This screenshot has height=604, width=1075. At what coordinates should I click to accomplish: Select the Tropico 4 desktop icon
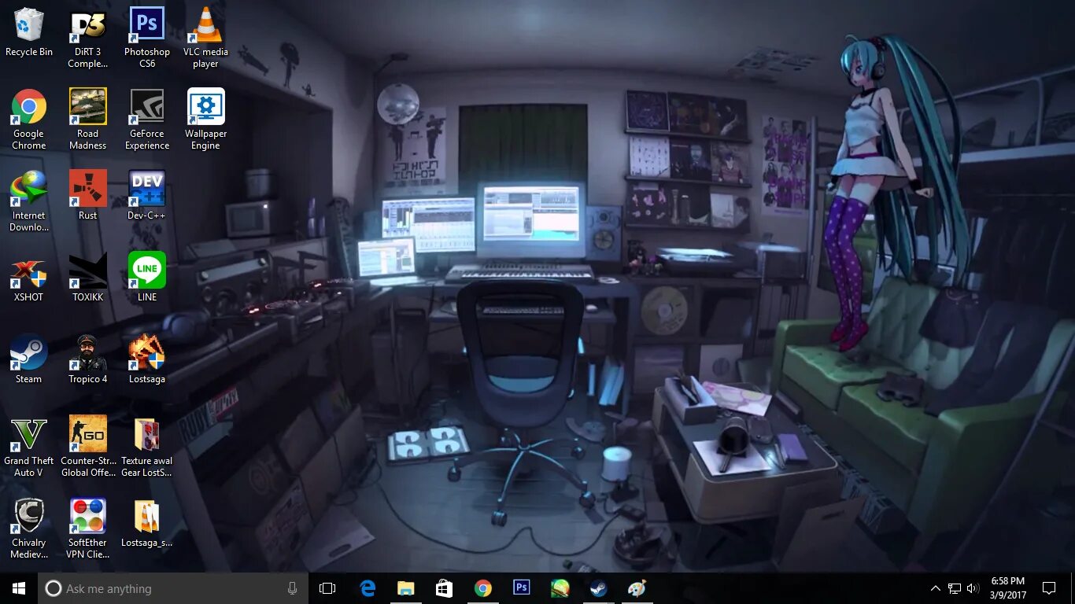(x=88, y=359)
